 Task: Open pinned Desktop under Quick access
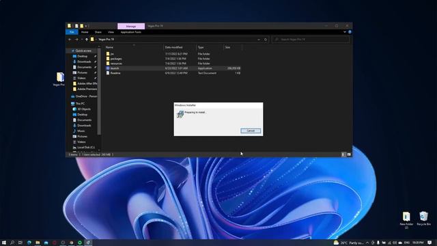(x=82, y=56)
